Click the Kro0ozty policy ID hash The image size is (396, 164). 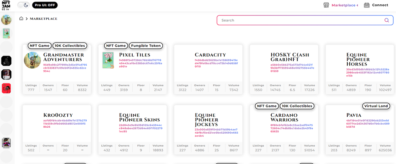click(65, 123)
